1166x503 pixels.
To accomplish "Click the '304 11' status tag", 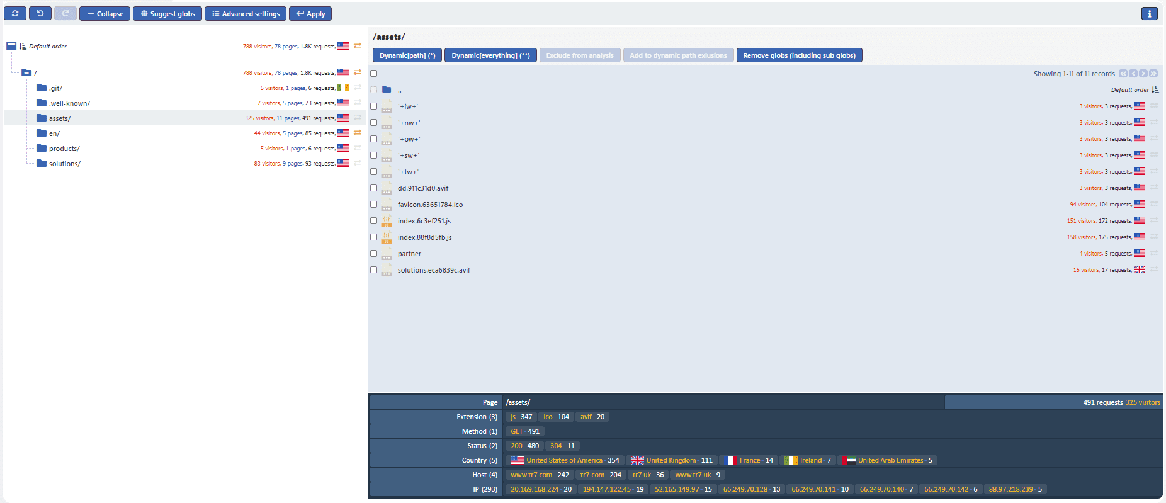I will 562,446.
